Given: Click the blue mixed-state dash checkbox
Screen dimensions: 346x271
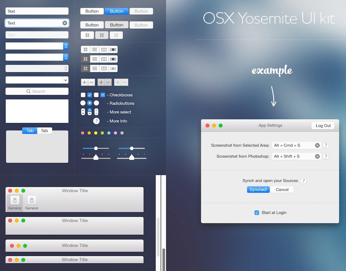Looking at the screenshot, I should 103,95.
